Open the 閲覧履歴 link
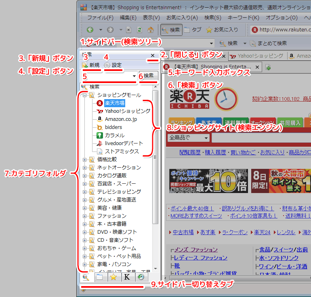This screenshot has height=297, width=311. click(x=190, y=152)
